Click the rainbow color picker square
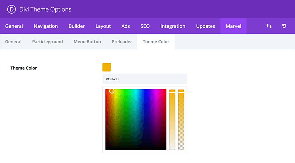The image size is (295, 163). pos(136,119)
